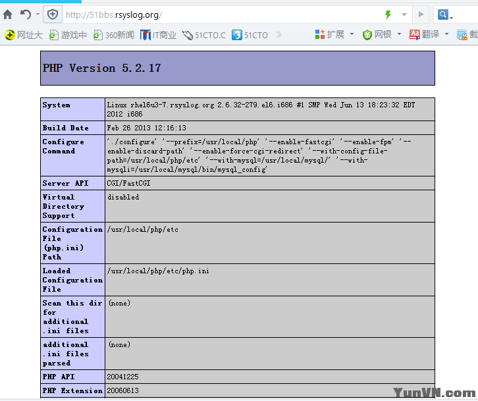478x401 pixels.
Task: Open the 51CTO bookmark with blue icon
Action: click(250, 35)
